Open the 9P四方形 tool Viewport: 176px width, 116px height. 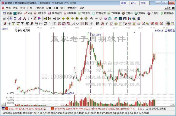(55, 13)
